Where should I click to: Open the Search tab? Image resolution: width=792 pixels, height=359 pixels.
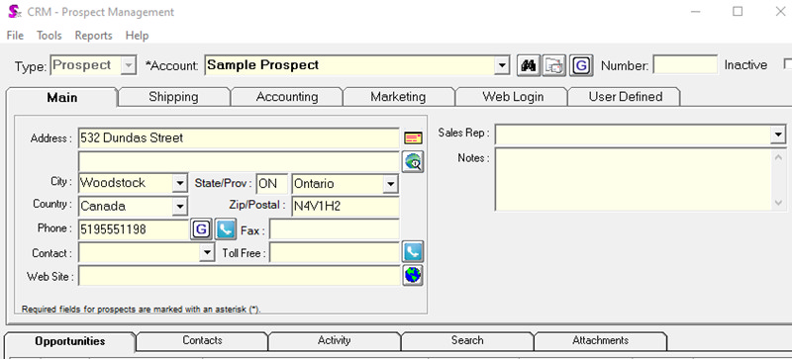pos(467,341)
